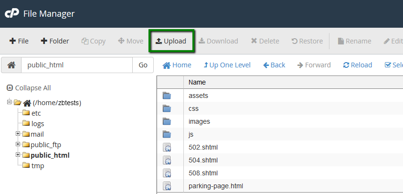The image size is (403, 194).
Task: Click the parking-page.html file icon
Action: tap(167, 186)
